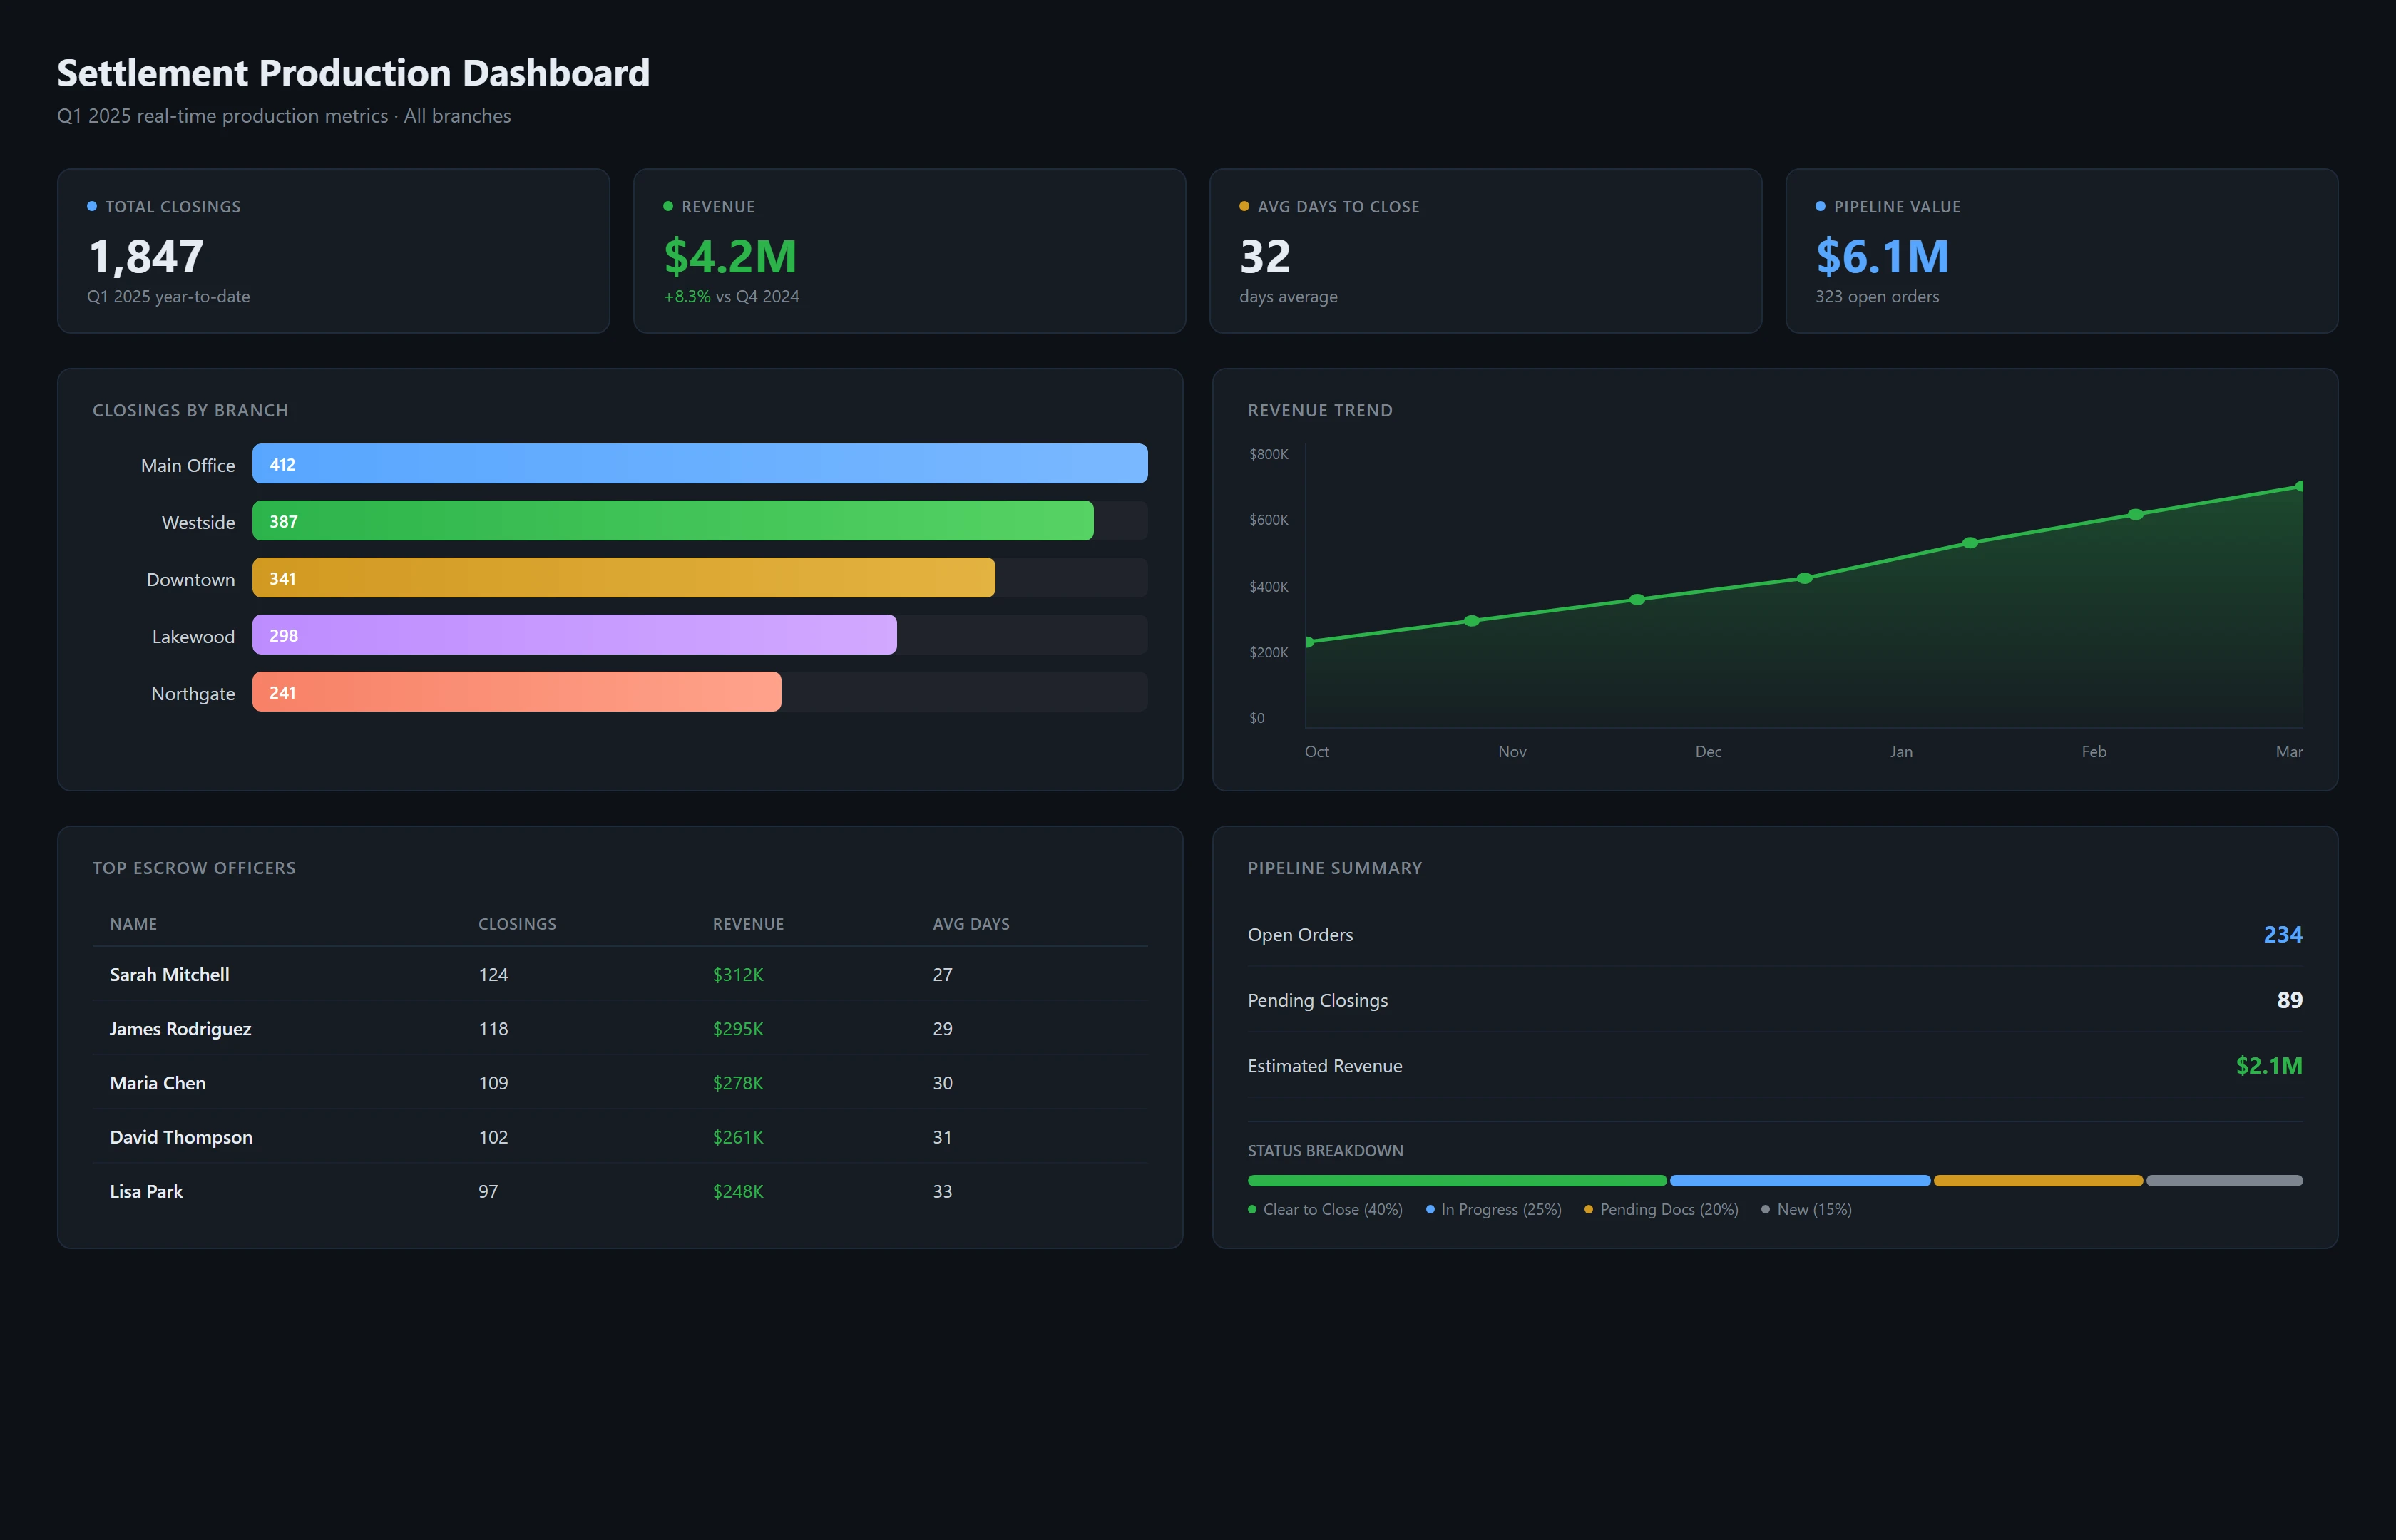Expand the Pipeline Summary panel header
Screen dimensions: 2396x1540
coord(1335,868)
